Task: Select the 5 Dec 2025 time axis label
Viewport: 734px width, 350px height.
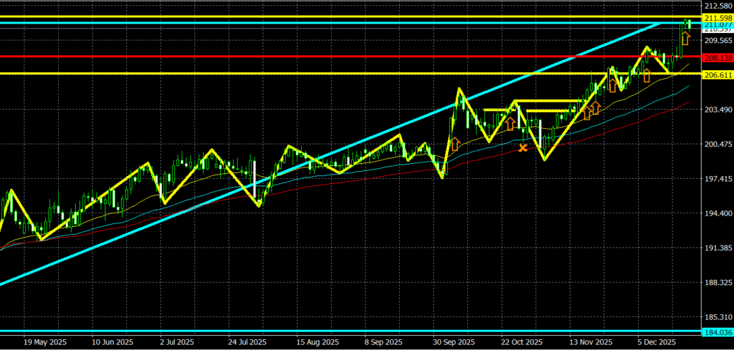Action: [x=657, y=342]
